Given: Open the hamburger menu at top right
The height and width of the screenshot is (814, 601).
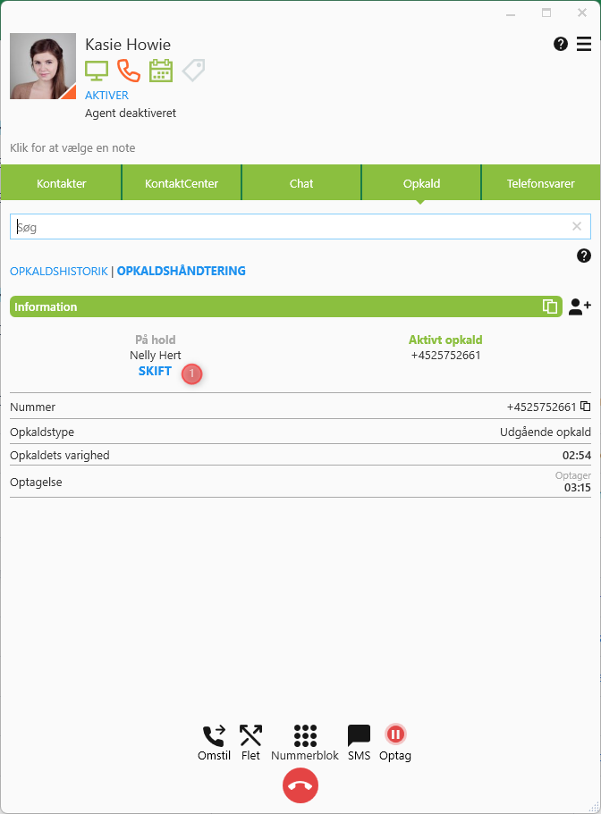Looking at the screenshot, I should (x=584, y=44).
